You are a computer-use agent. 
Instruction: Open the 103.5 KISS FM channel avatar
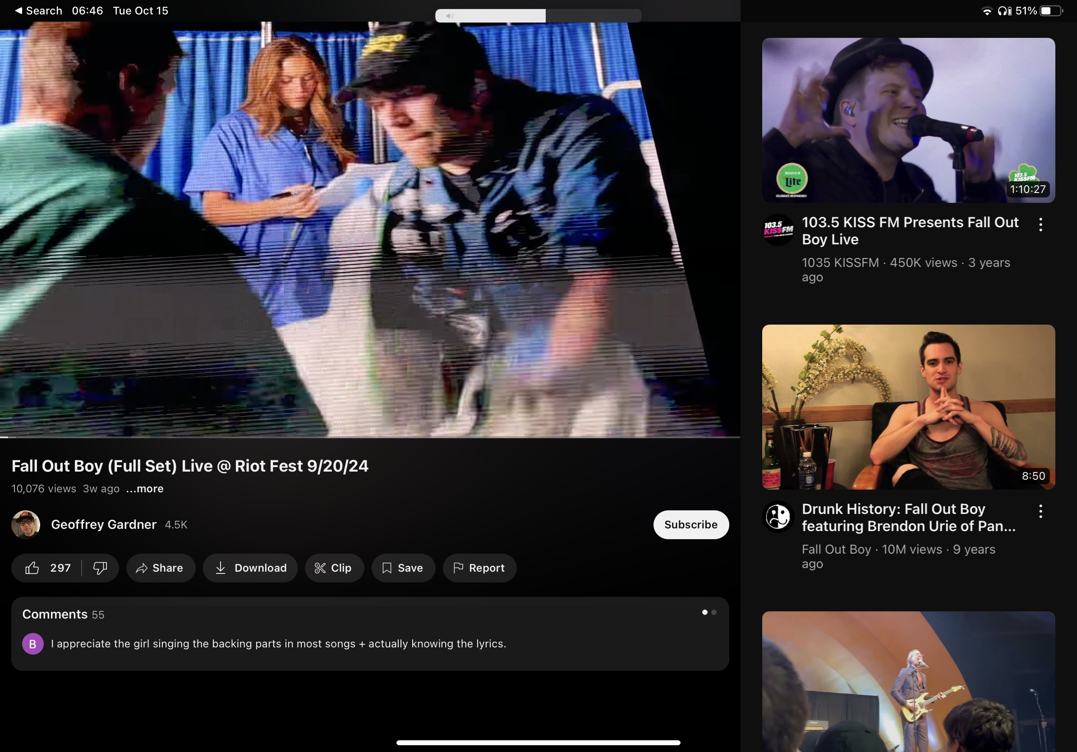coord(778,230)
